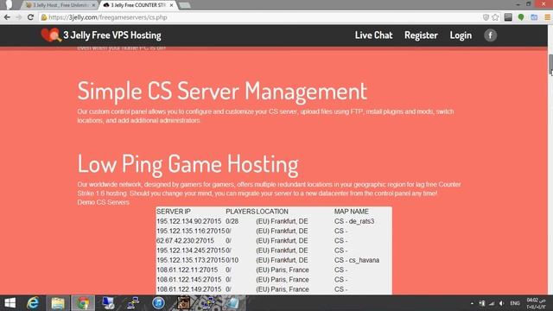Click the CS - de_rats3 map cell
The image size is (553, 311).
pos(354,221)
